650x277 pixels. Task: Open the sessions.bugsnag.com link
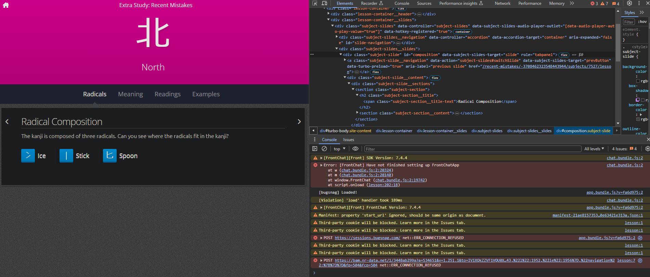click(367, 238)
